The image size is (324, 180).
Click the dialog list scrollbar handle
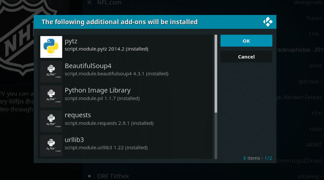216,74
